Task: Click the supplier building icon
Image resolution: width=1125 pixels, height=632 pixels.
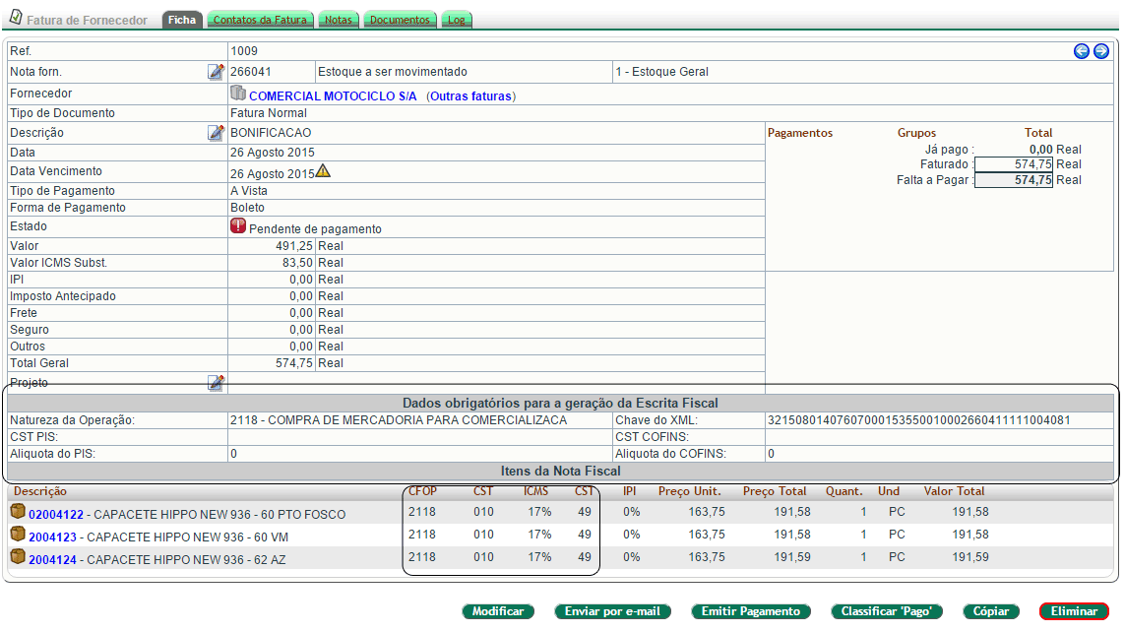Action: (238, 94)
